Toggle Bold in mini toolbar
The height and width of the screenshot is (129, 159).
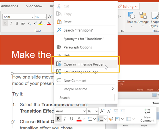pos(58,119)
